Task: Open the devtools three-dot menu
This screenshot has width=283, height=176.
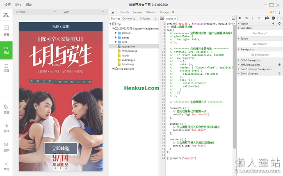Action: pyautogui.click(x=279, y=12)
